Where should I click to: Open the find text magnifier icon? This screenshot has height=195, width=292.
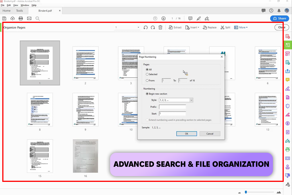38,19
